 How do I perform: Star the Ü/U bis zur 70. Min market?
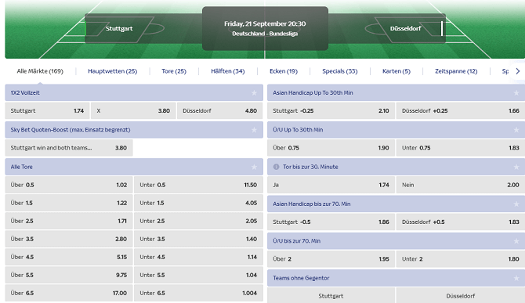tap(516, 241)
